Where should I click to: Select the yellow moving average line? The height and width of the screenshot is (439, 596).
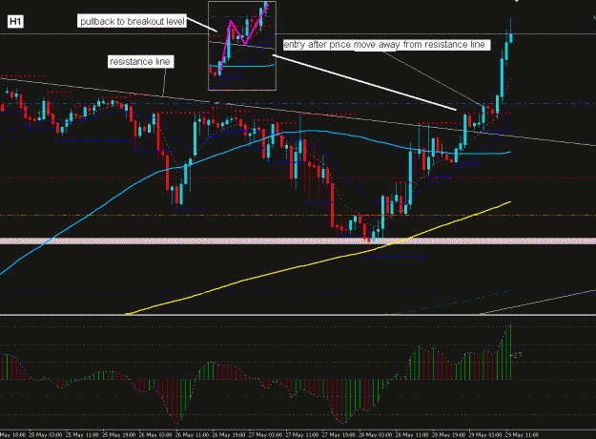pos(319,263)
